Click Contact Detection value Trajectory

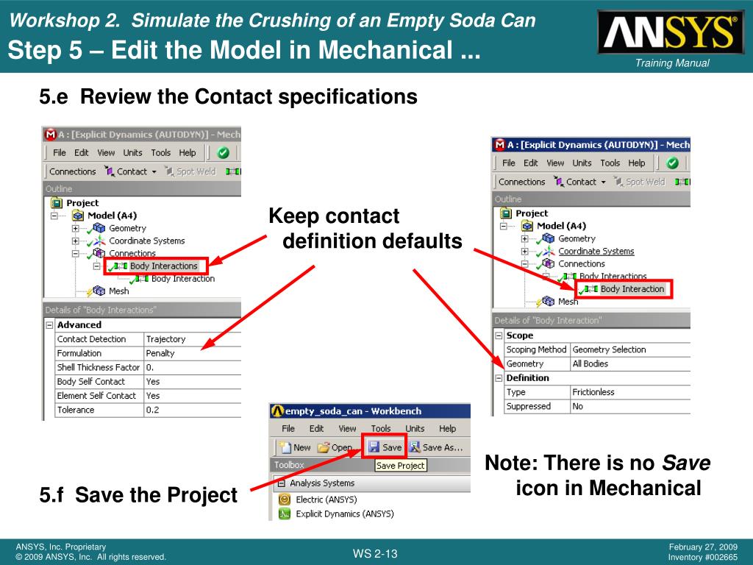192,339
